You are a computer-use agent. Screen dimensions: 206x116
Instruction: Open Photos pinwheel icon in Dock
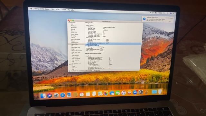[x=106, y=93]
